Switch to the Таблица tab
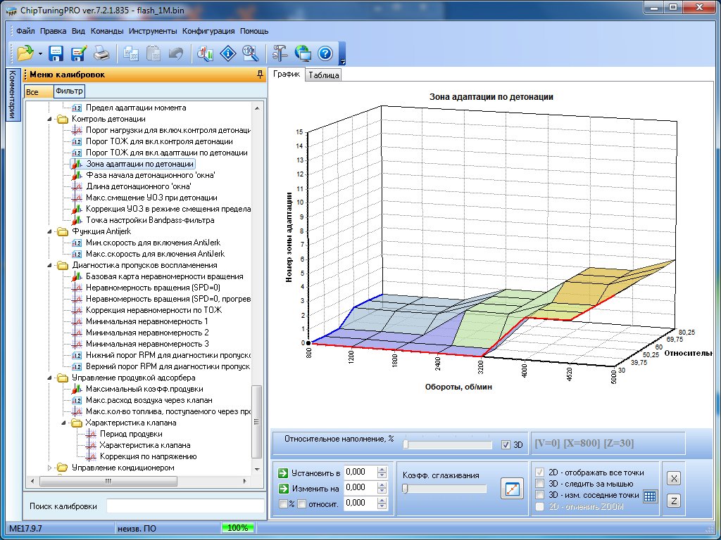Screen dimensions: 721x540 tap(323, 75)
